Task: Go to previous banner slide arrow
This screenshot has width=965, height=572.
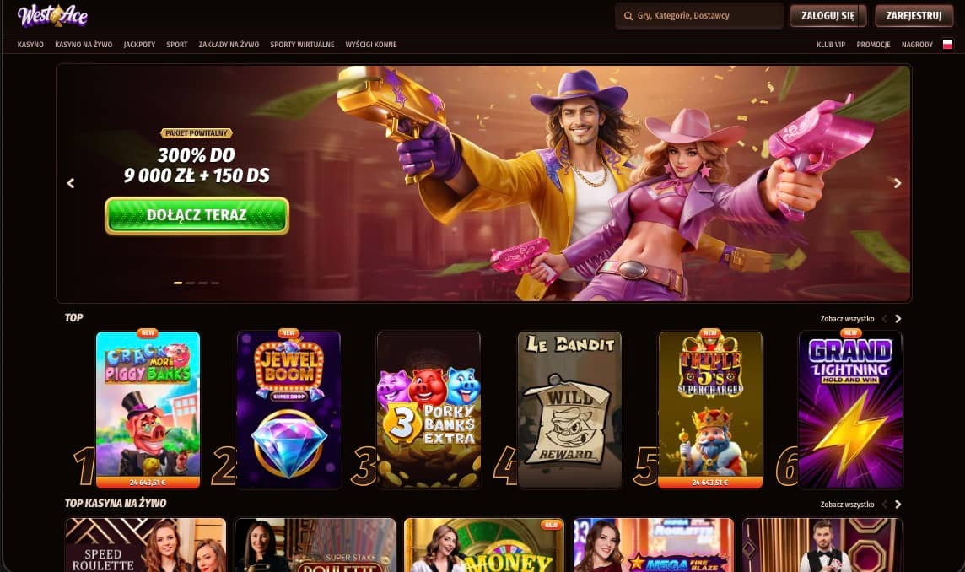Action: point(71,183)
